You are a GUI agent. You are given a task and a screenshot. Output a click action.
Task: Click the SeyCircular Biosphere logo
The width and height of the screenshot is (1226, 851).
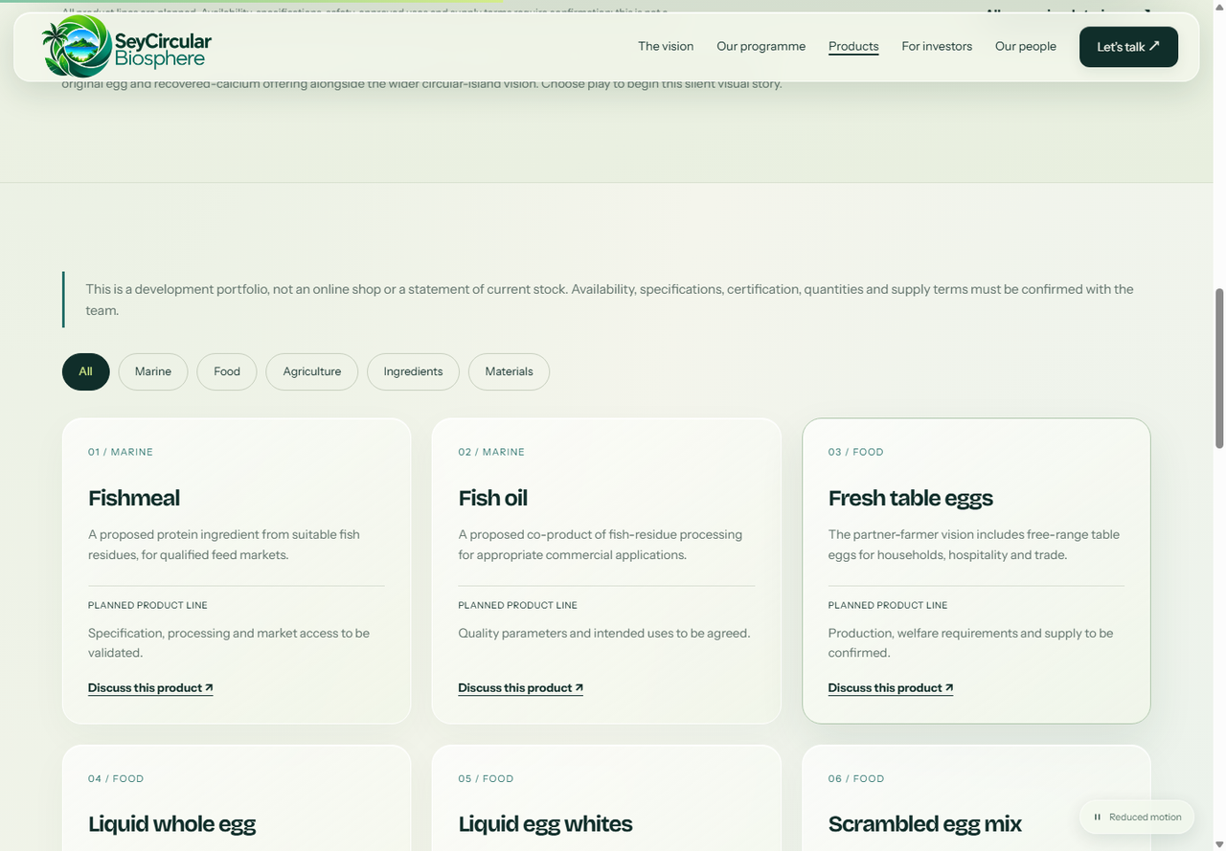click(126, 46)
